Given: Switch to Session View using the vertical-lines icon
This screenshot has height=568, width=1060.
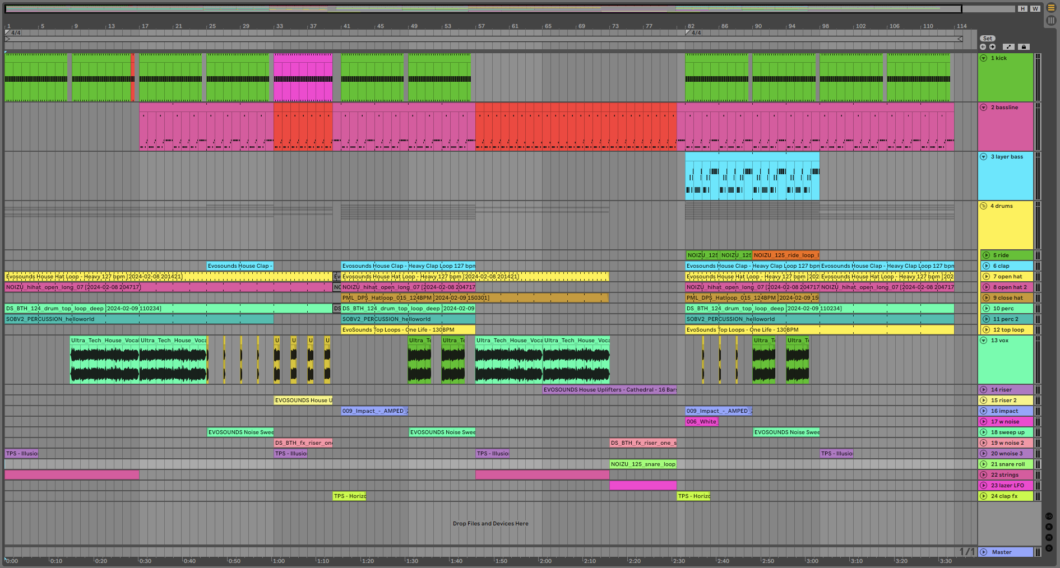Looking at the screenshot, I should [1051, 20].
